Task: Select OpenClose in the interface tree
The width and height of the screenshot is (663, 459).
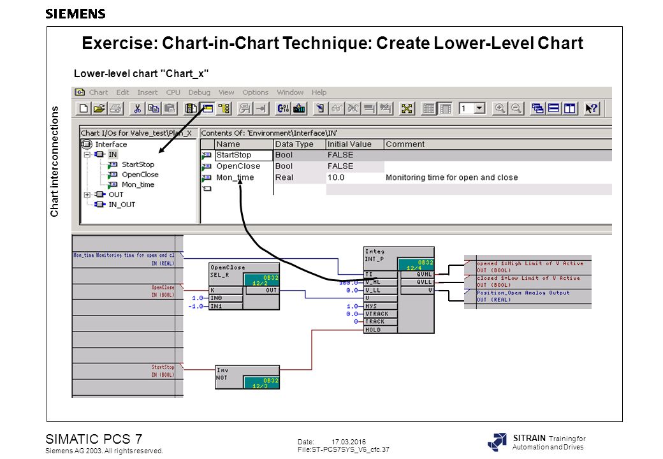Action: [140, 175]
